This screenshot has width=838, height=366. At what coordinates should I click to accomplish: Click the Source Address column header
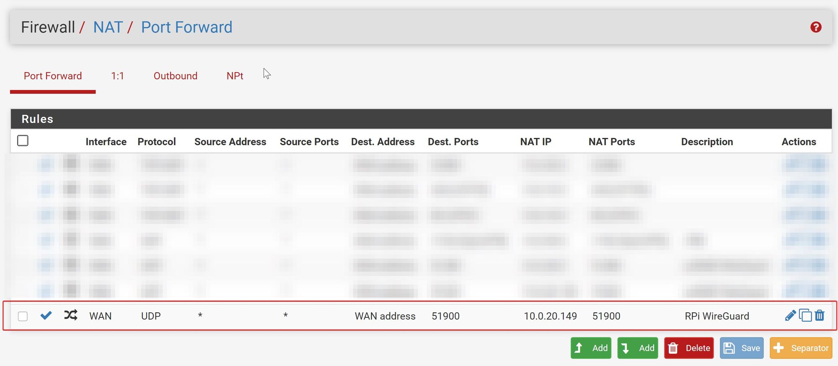(x=230, y=142)
